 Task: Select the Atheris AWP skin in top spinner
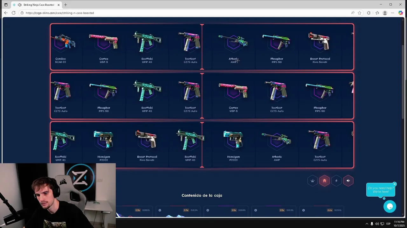[233, 47]
